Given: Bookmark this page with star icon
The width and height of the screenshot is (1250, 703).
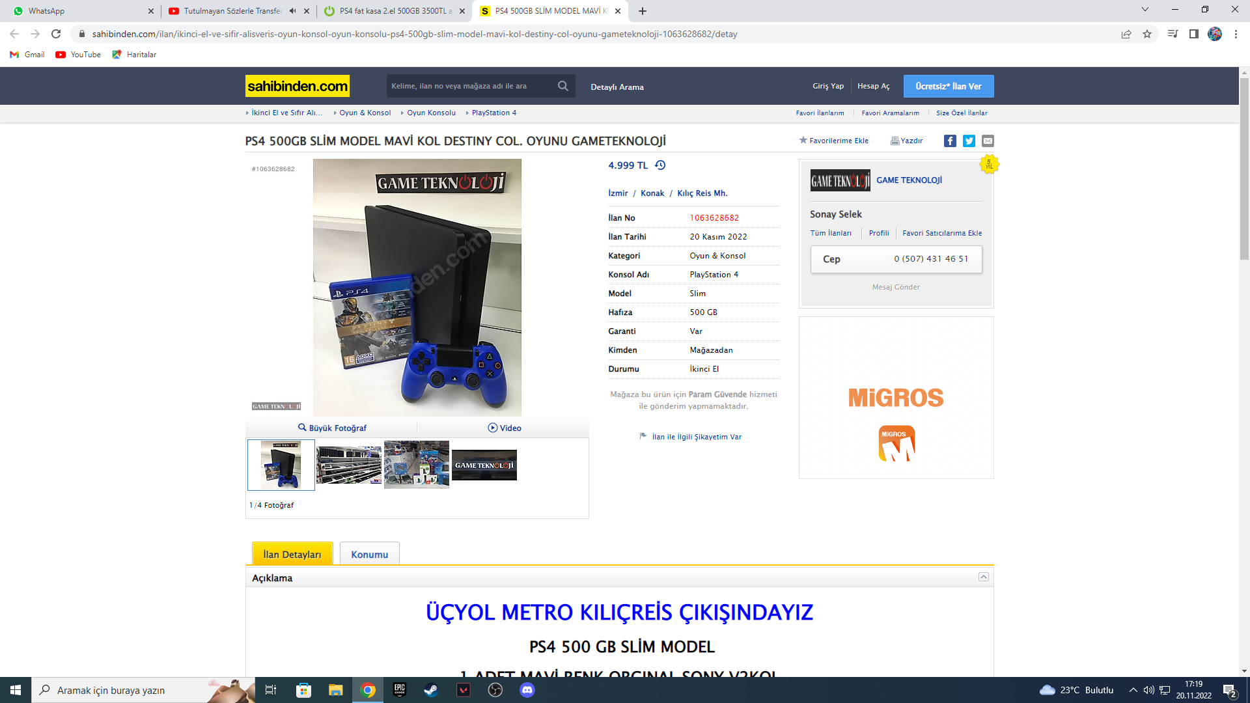Looking at the screenshot, I should coord(1147,34).
